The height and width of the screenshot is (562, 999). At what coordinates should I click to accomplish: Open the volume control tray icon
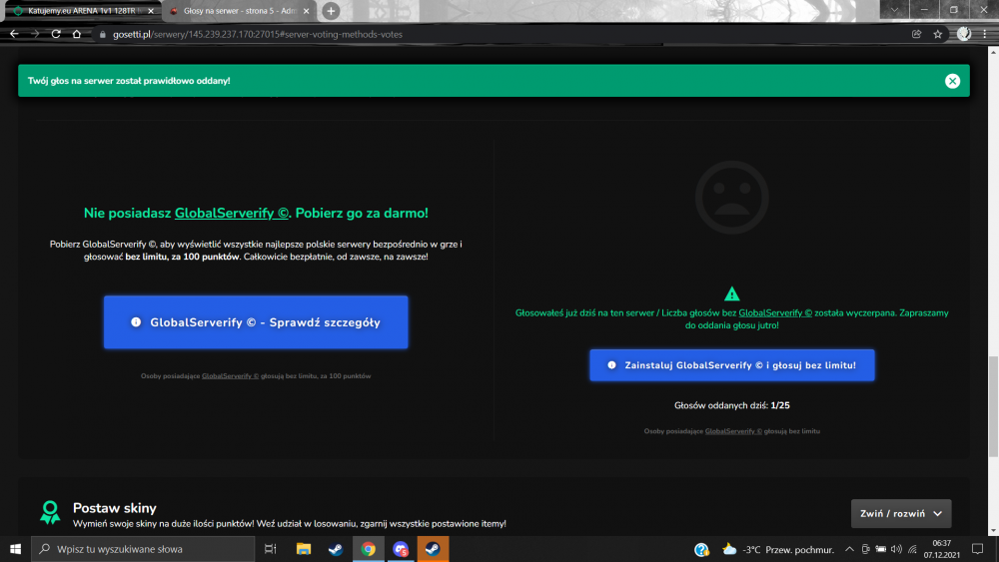click(x=896, y=549)
